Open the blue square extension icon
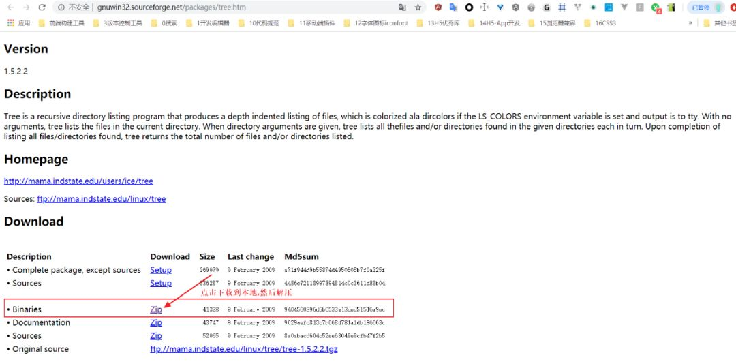The height and width of the screenshot is (364, 736). (609, 7)
